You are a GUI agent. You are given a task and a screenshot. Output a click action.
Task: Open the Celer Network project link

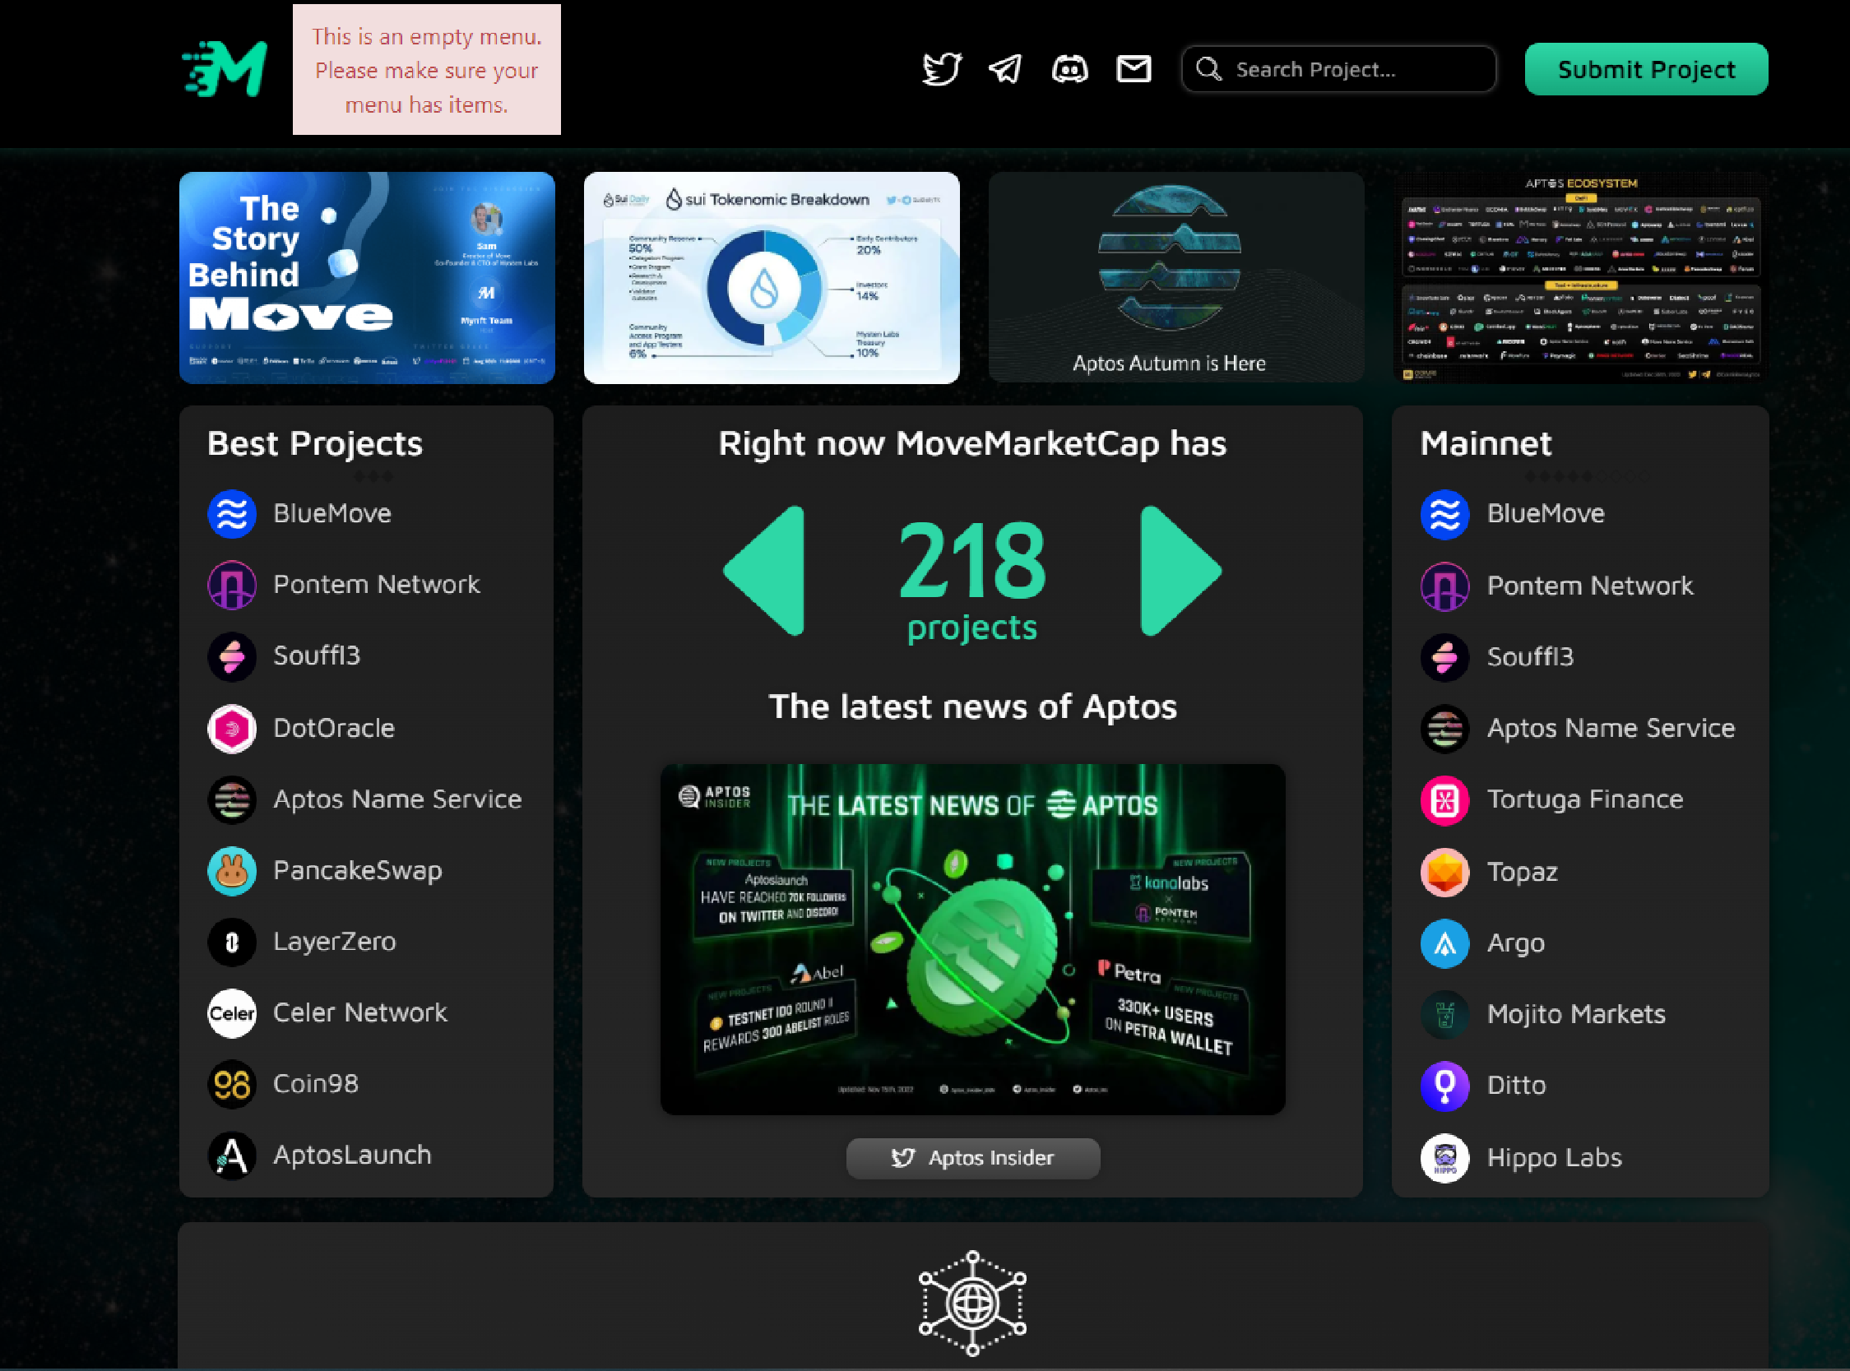[x=360, y=1013]
